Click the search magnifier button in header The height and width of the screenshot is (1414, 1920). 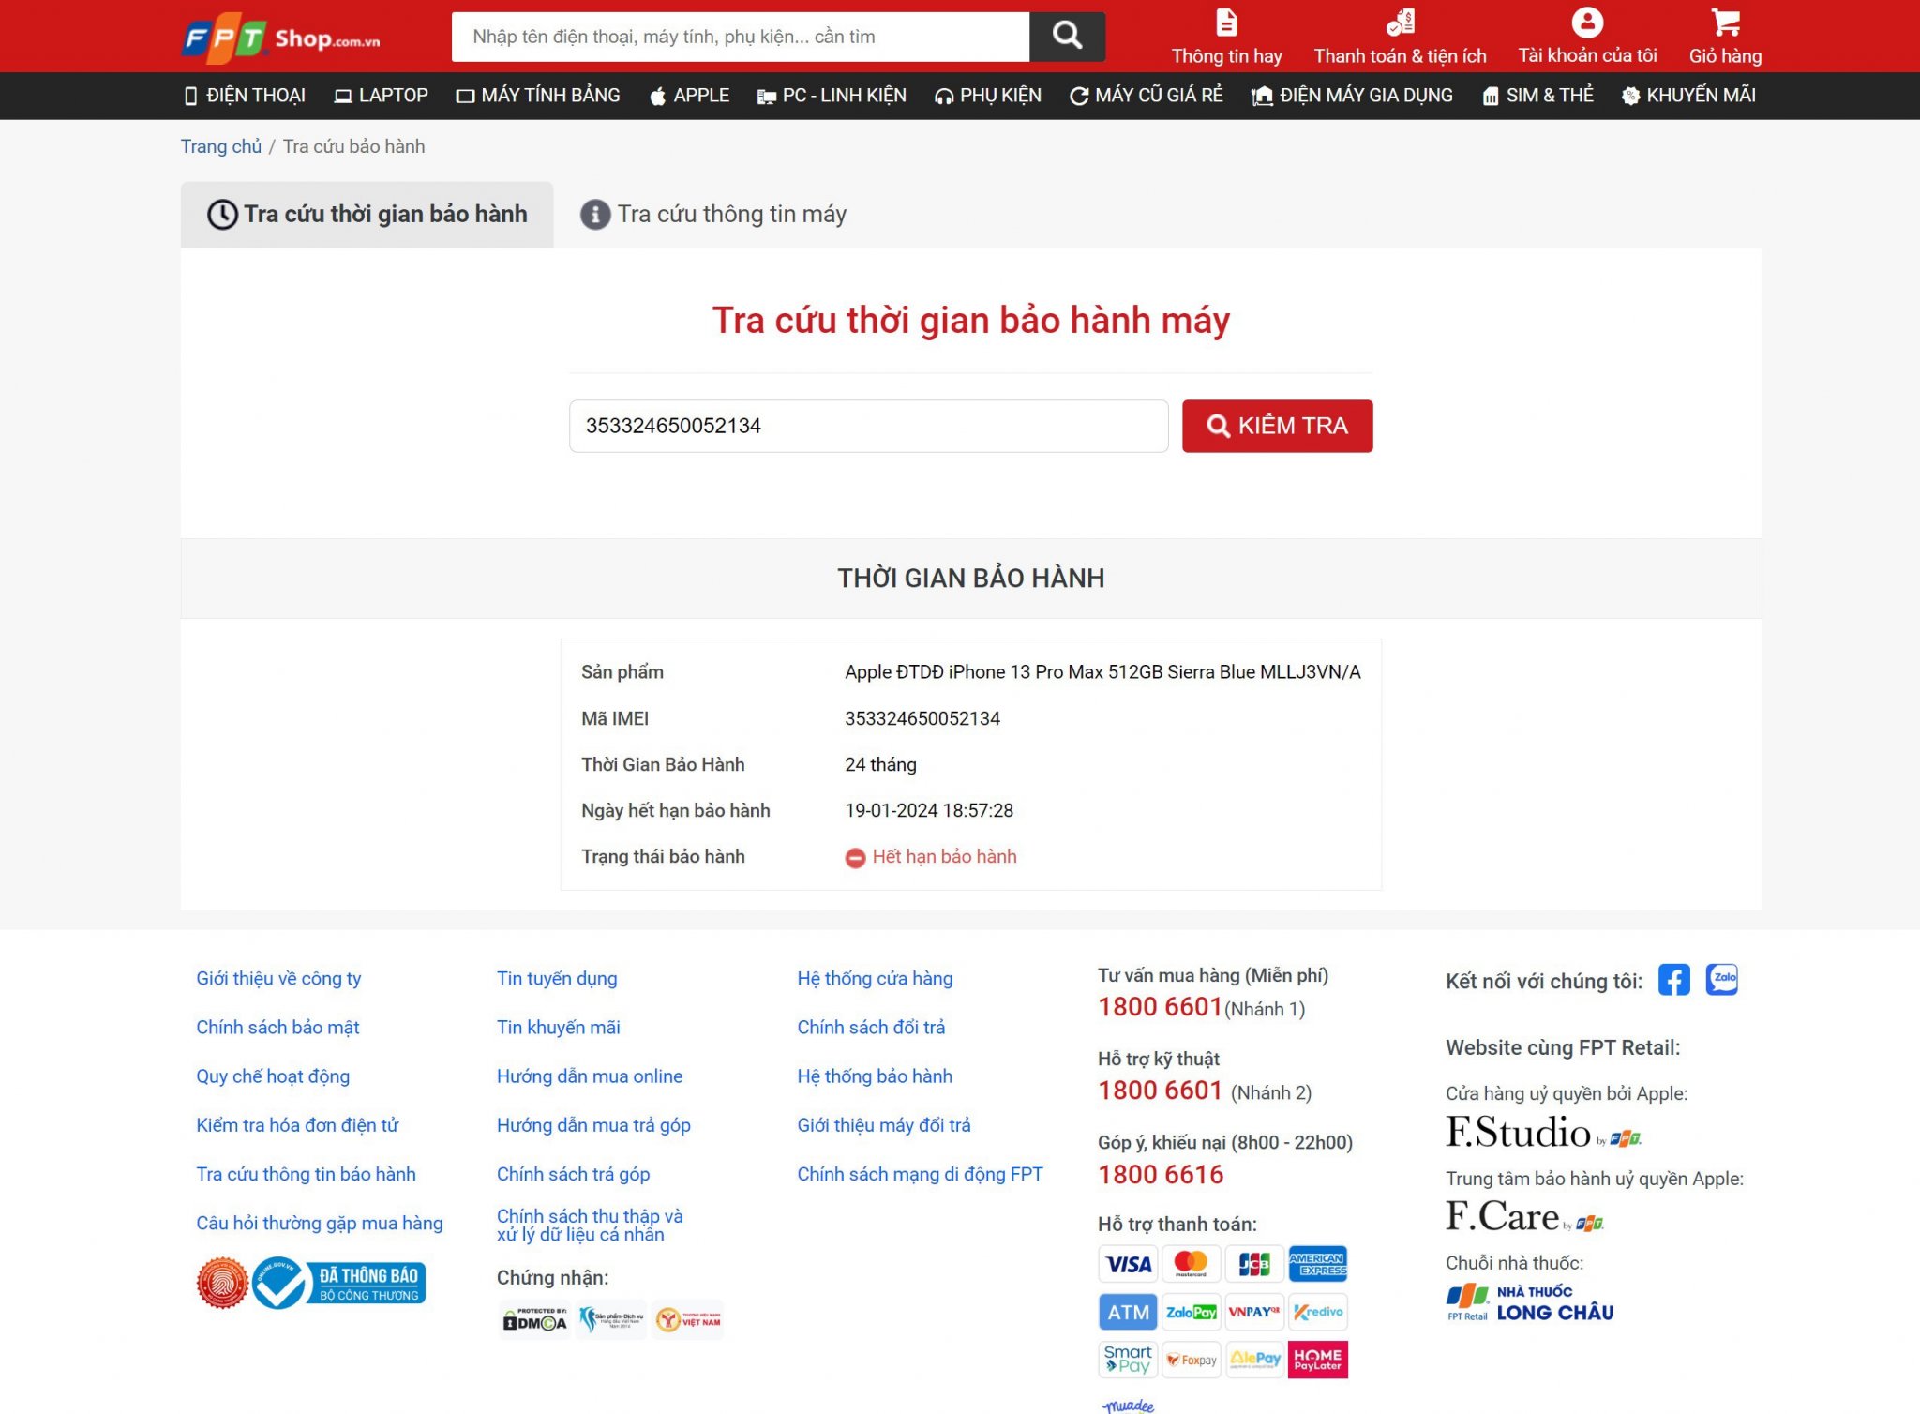point(1067,37)
